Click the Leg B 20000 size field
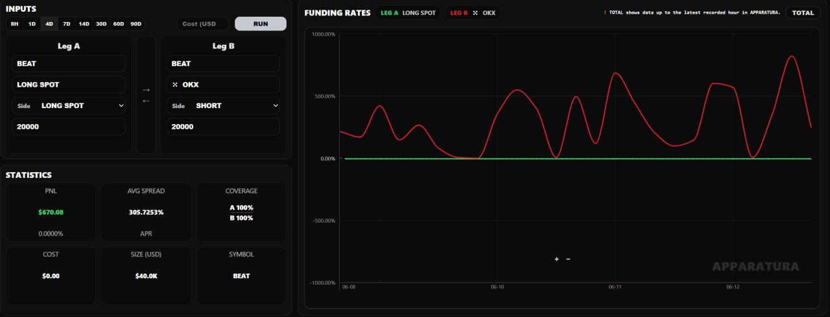Image resolution: width=830 pixels, height=317 pixels. (x=223, y=127)
